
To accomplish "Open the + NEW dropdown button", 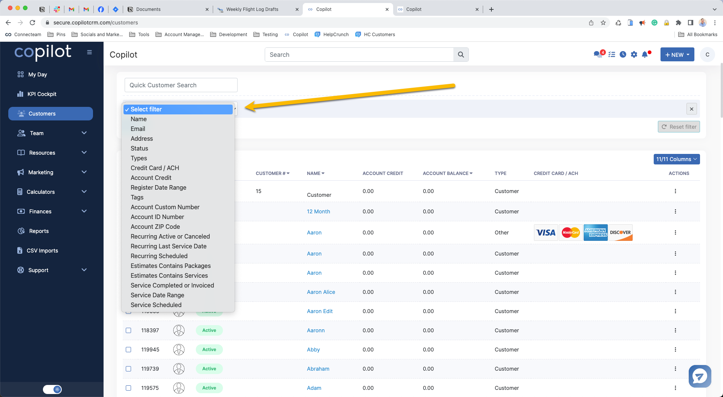I will [x=677, y=55].
